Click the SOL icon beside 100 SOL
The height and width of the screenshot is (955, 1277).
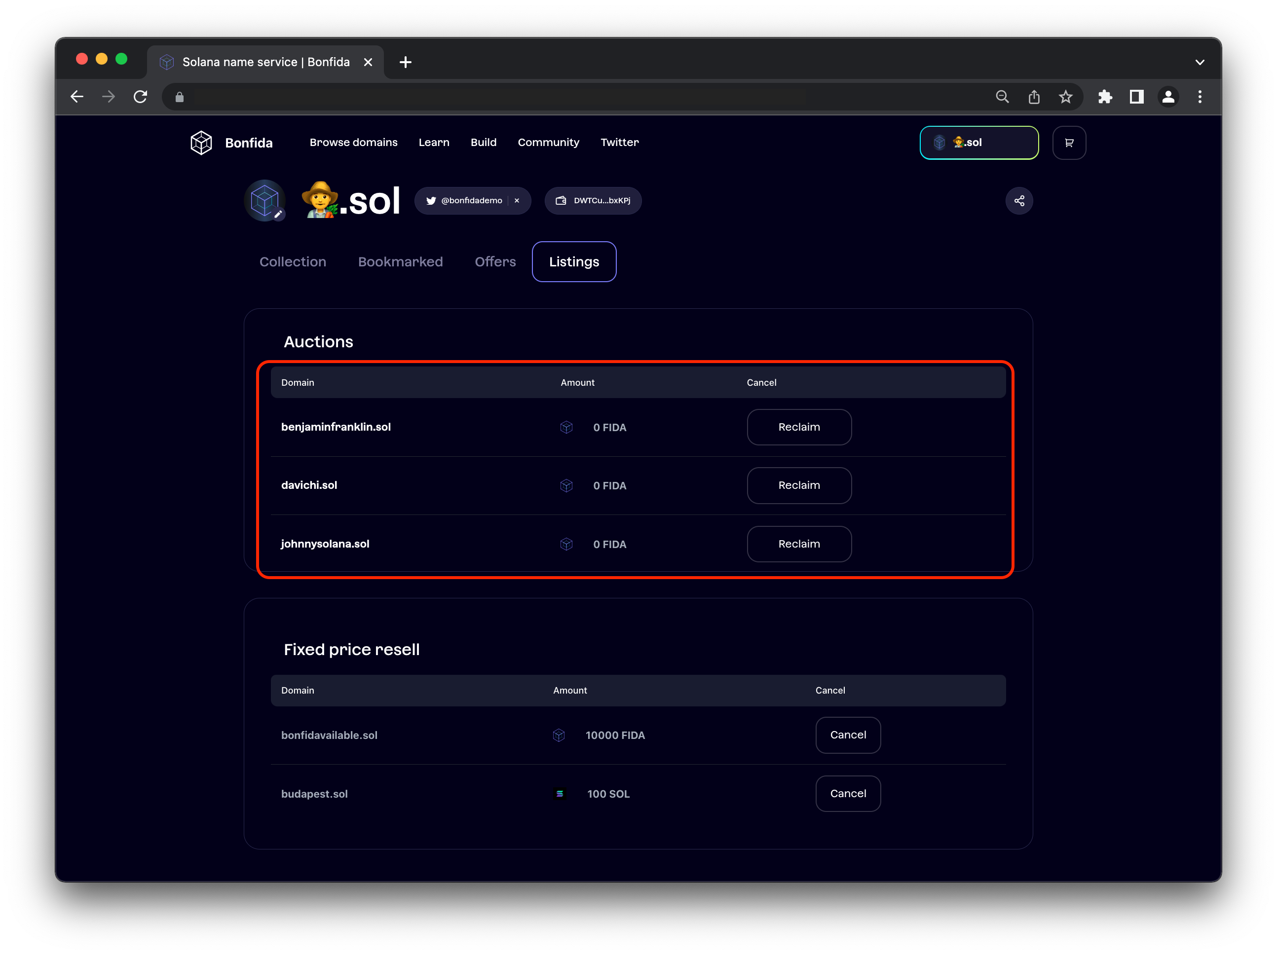click(x=560, y=794)
